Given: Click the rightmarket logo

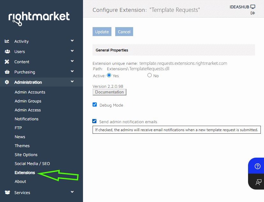Looking at the screenshot, I should coord(39,19).
